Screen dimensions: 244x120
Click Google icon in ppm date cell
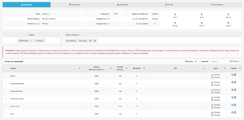[212, 115]
